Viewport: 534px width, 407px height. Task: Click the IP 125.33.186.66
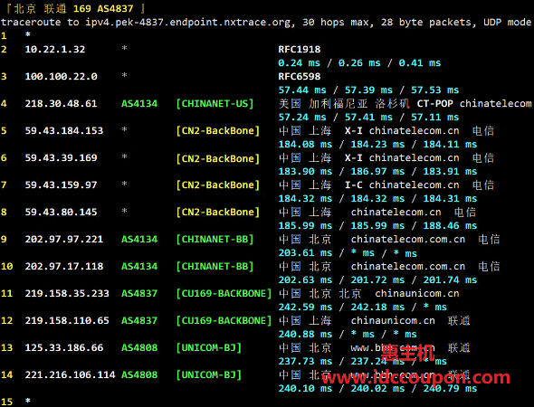[64, 348]
